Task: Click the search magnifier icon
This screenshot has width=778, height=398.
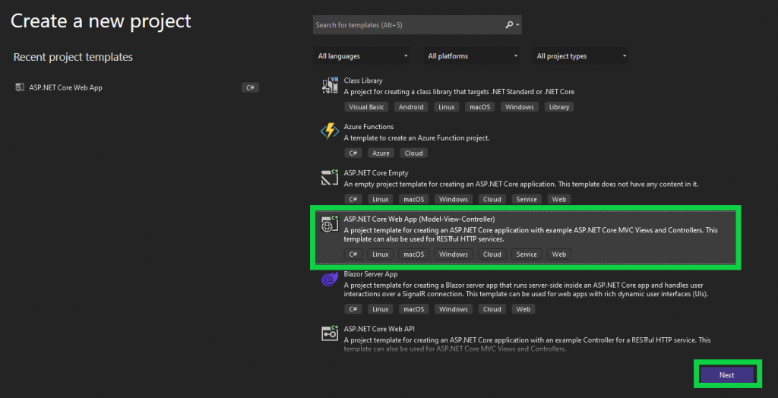Action: pos(509,25)
